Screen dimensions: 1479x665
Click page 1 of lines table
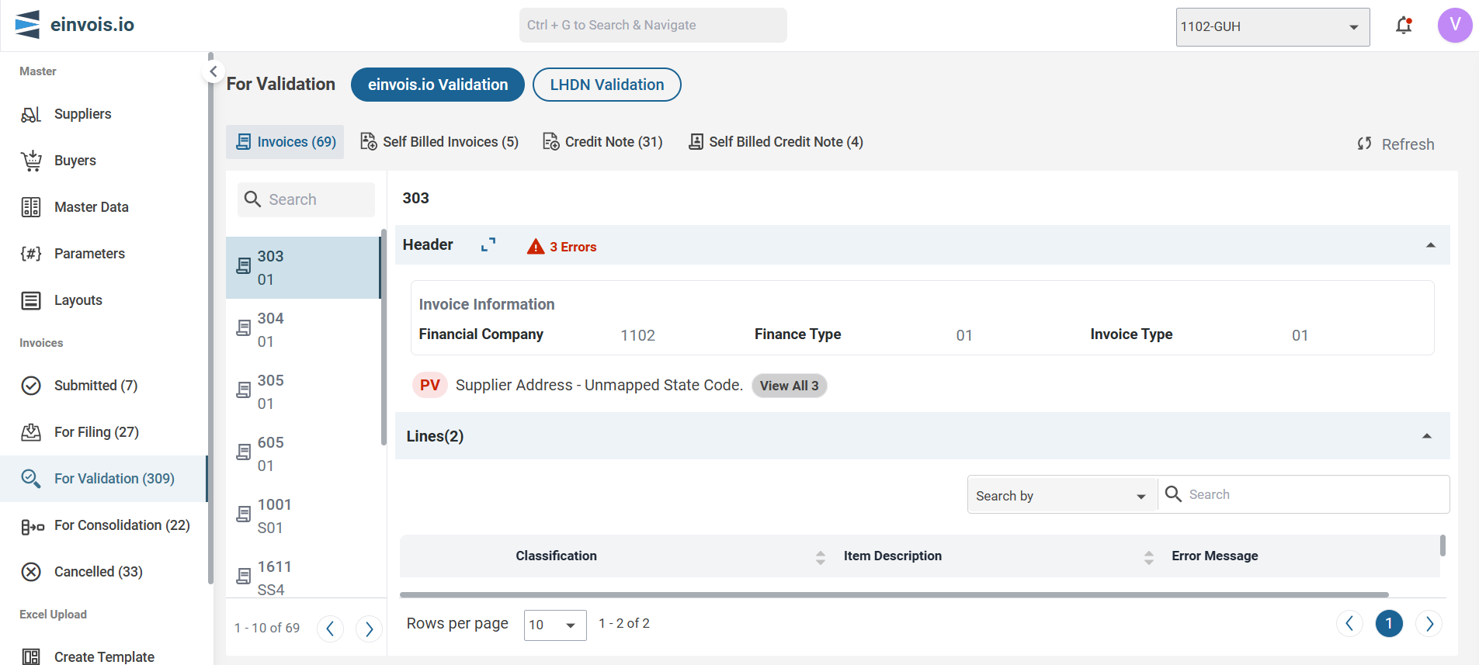pyautogui.click(x=1389, y=624)
